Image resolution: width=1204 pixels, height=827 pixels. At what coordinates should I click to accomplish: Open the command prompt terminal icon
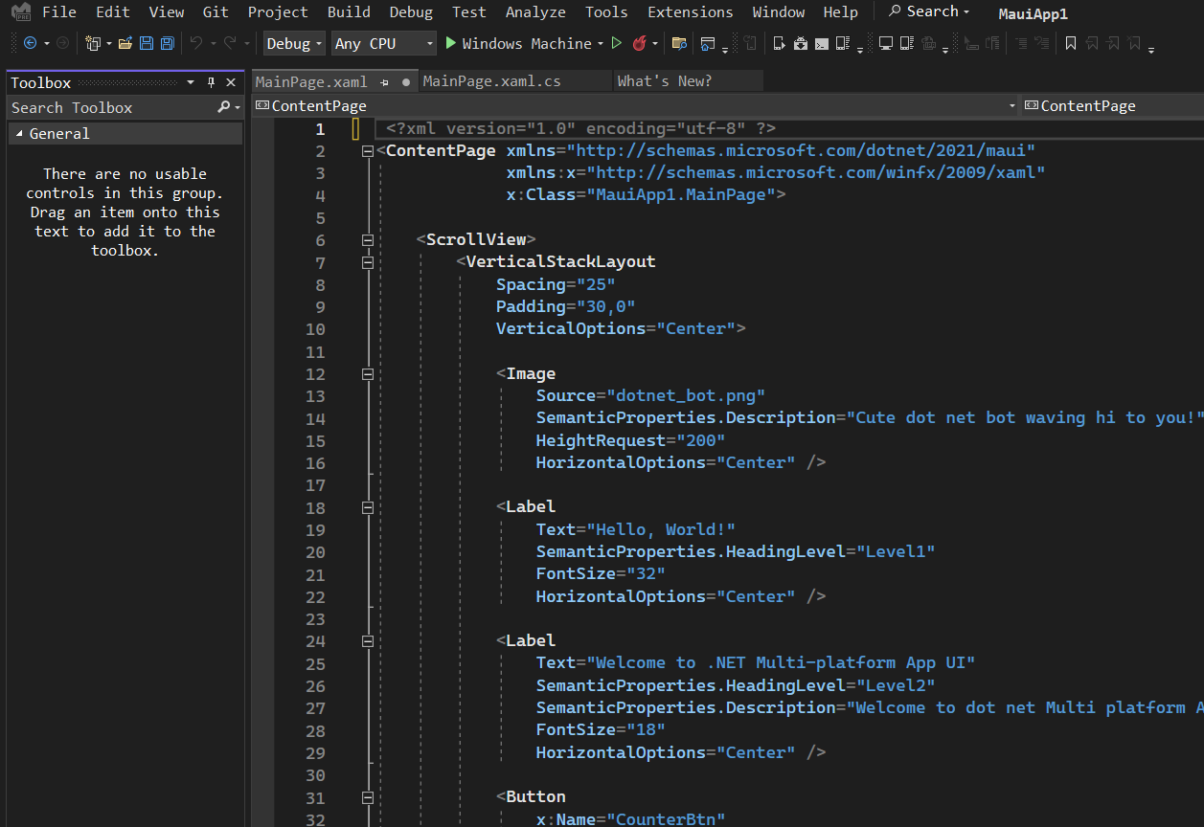coord(821,43)
